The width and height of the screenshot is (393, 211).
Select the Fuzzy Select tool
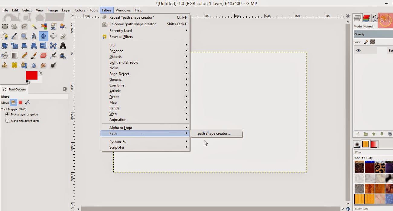[34, 27]
